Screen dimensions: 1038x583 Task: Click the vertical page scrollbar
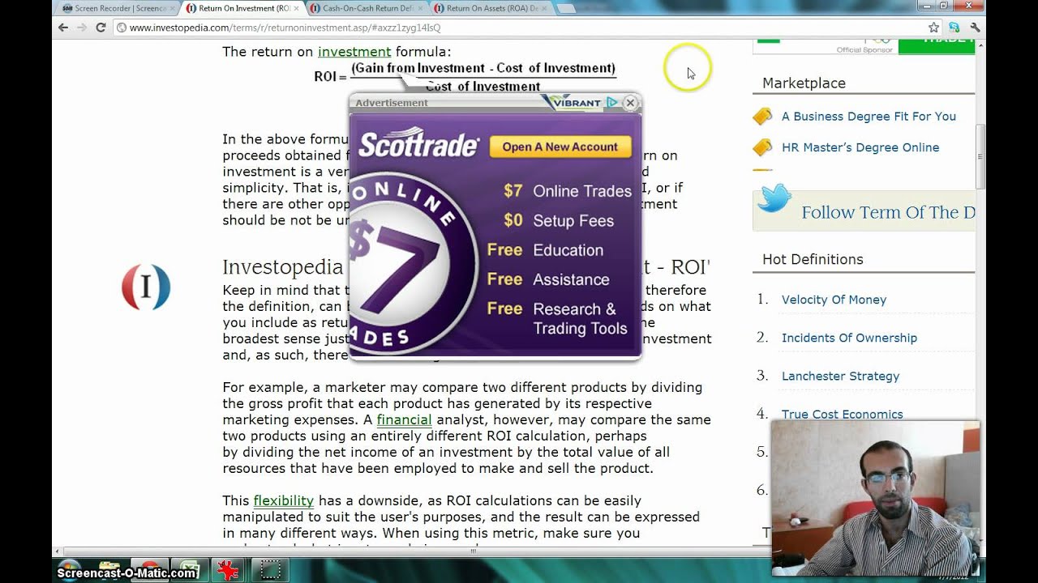980,156
